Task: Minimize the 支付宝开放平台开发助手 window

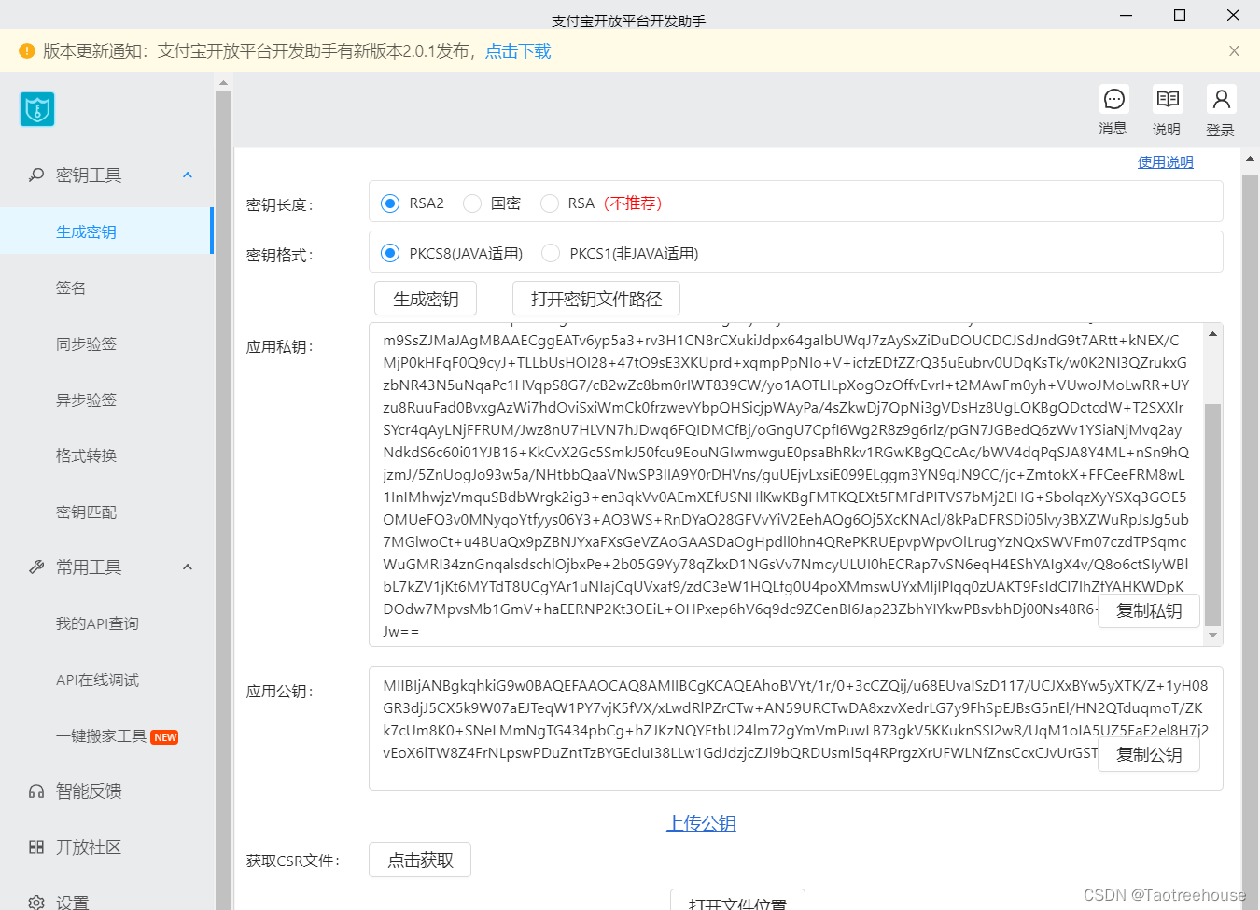Action: pyautogui.click(x=1127, y=15)
